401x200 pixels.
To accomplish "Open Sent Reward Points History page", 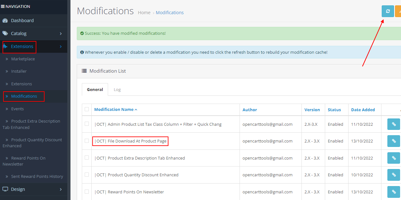I will (x=37, y=176).
